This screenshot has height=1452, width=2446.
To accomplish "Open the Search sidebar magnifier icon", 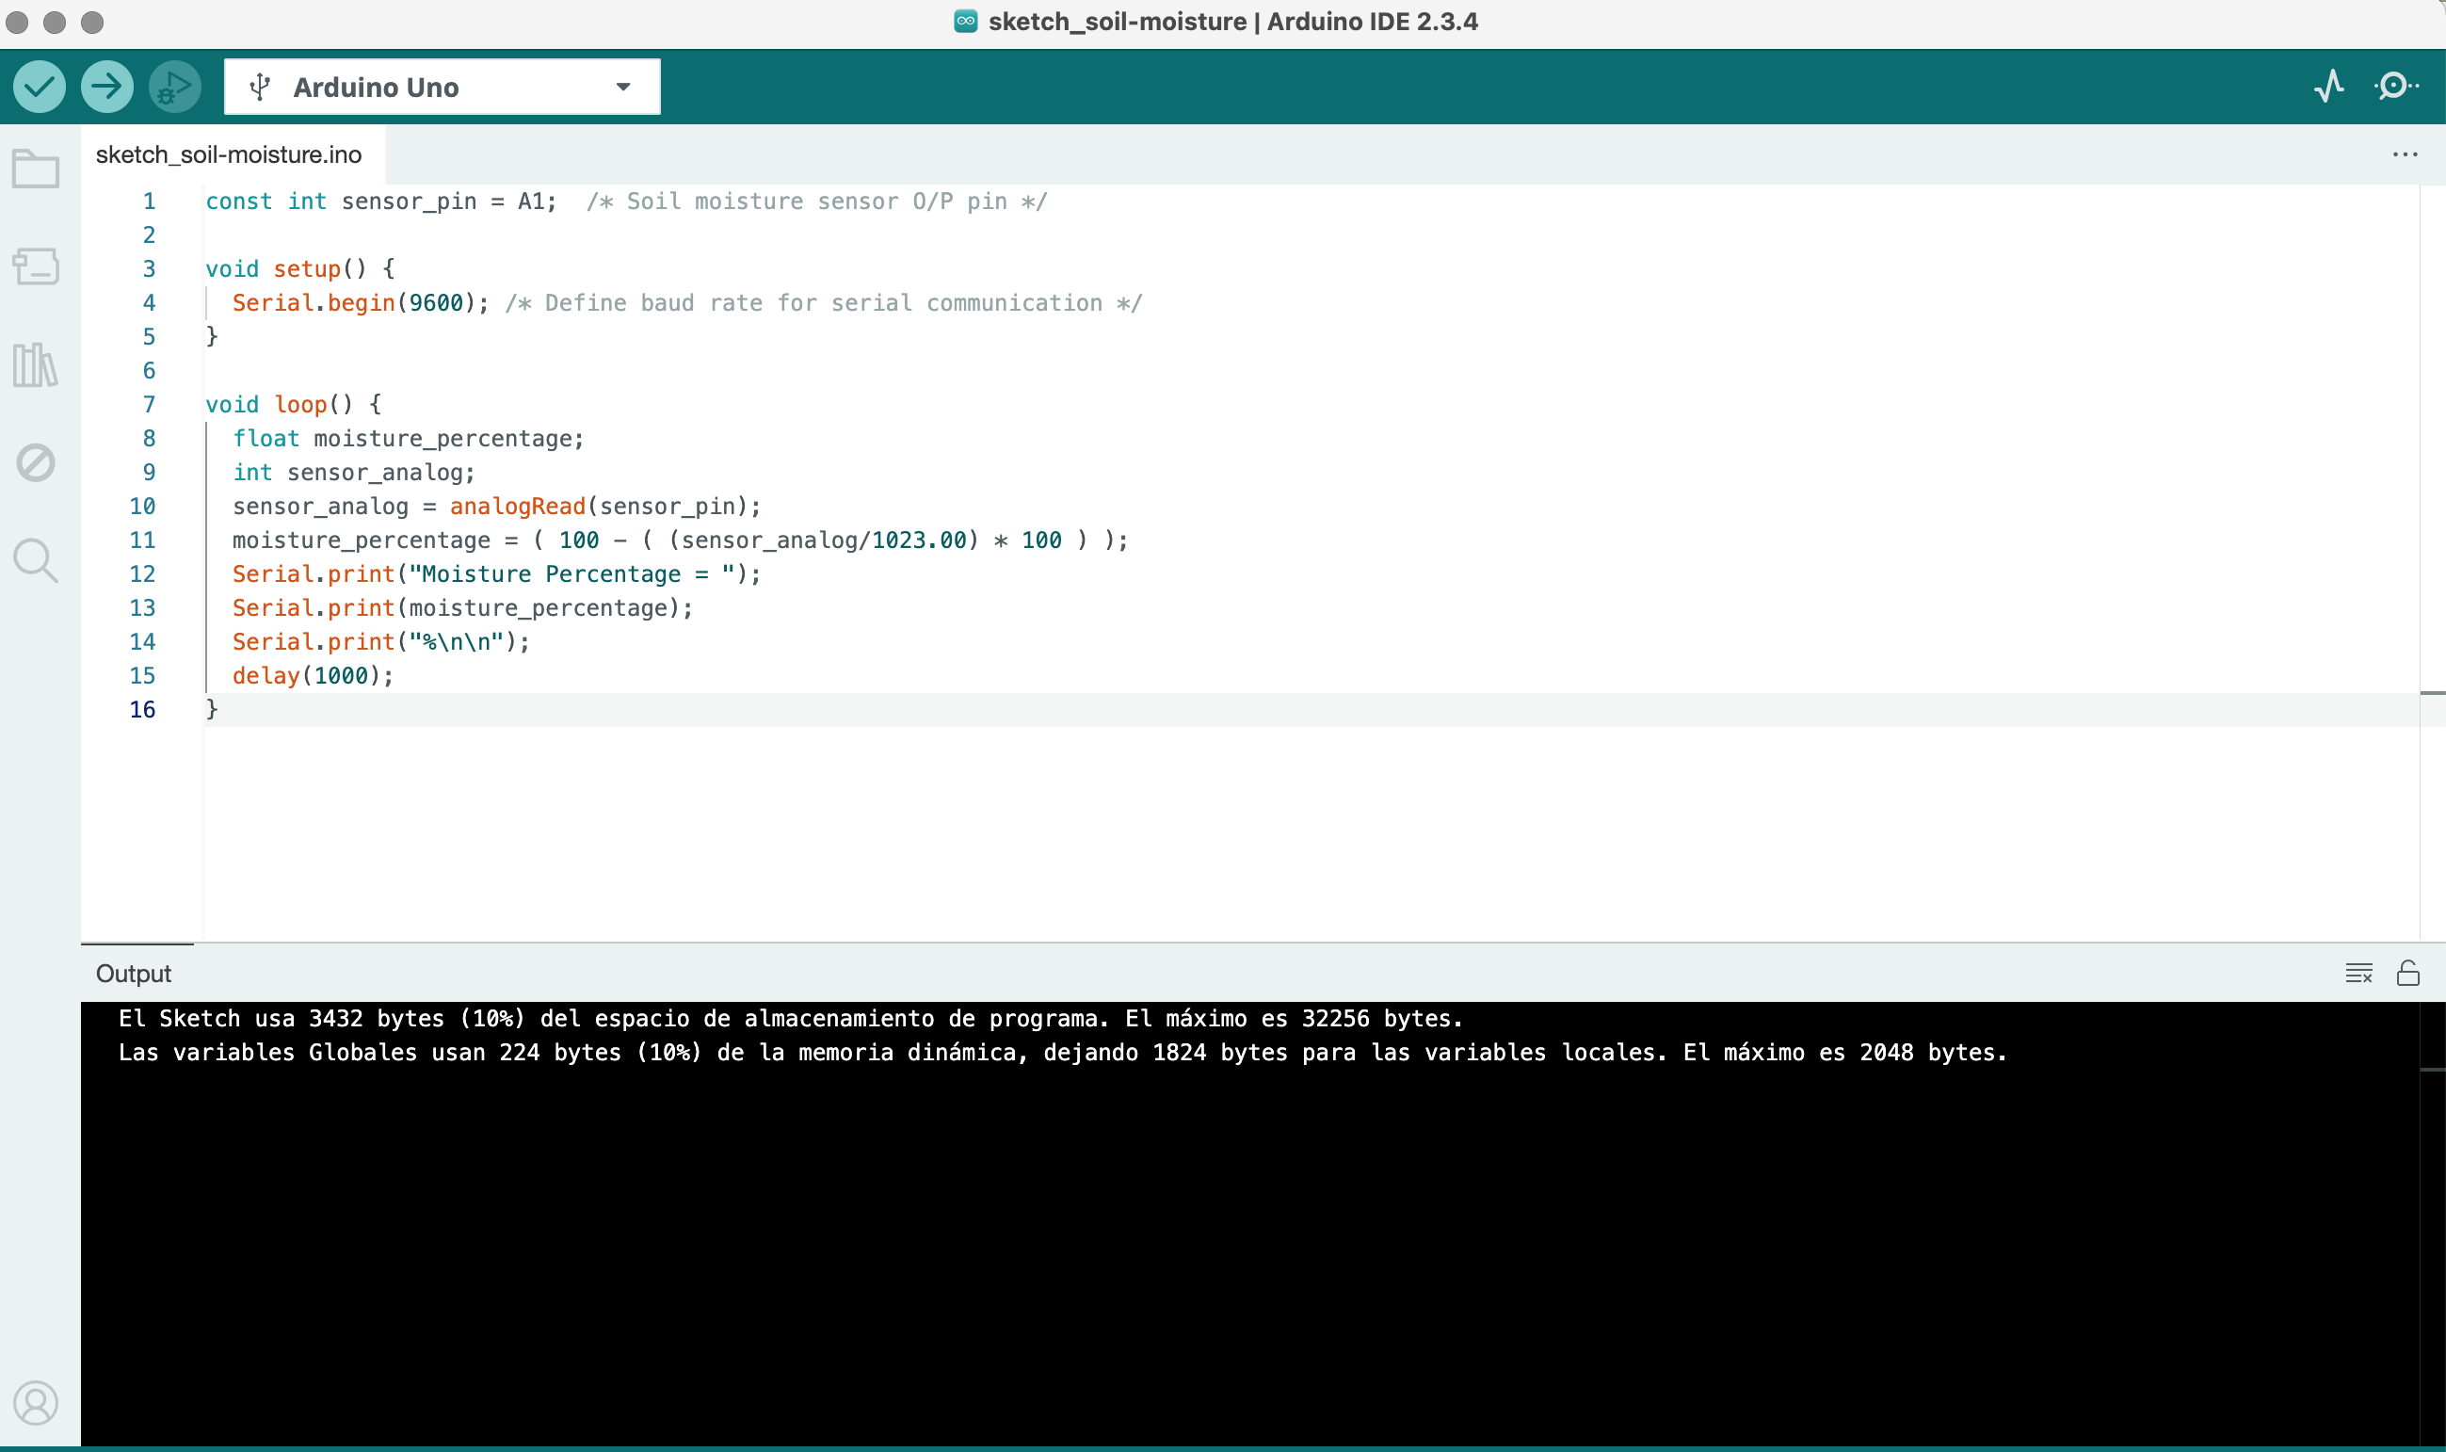I will (36, 560).
